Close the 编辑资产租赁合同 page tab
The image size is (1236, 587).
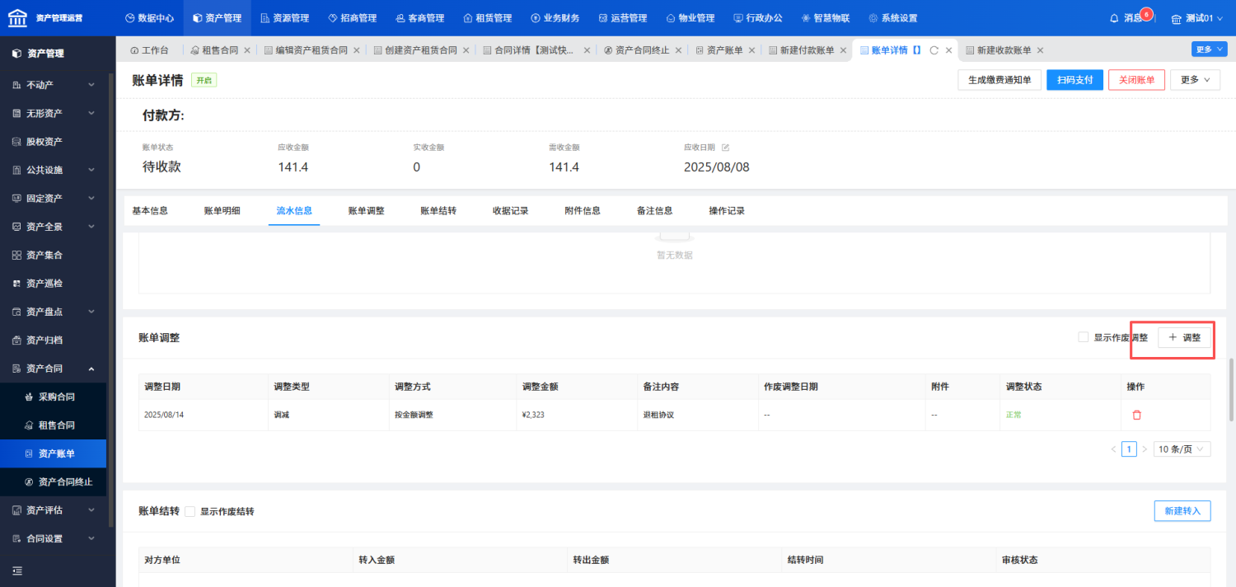(356, 50)
